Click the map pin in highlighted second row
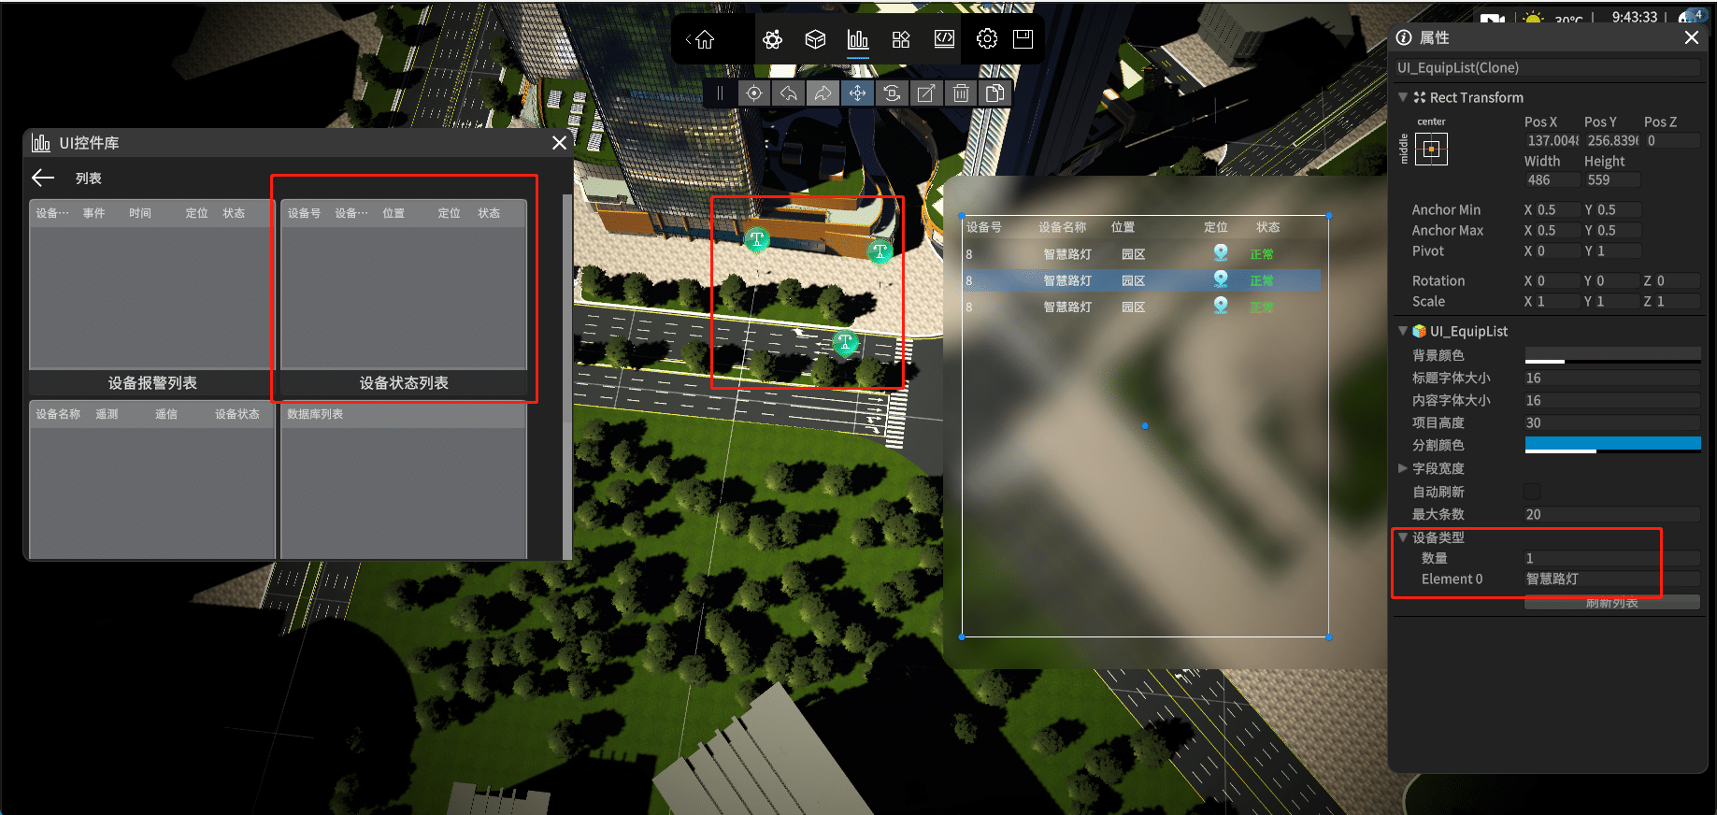Viewport: 1717px width, 815px height. pos(1221,279)
